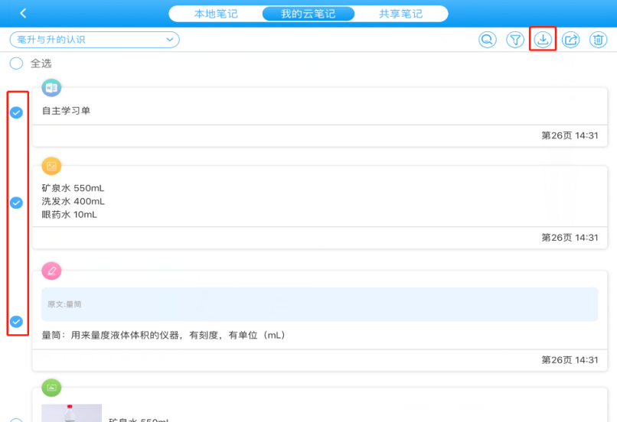Click the orange image note icon

pyautogui.click(x=51, y=165)
